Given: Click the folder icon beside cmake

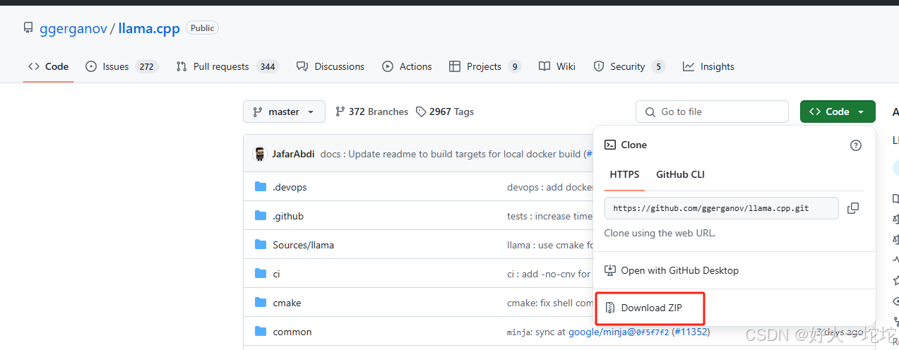Looking at the screenshot, I should pyautogui.click(x=261, y=303).
